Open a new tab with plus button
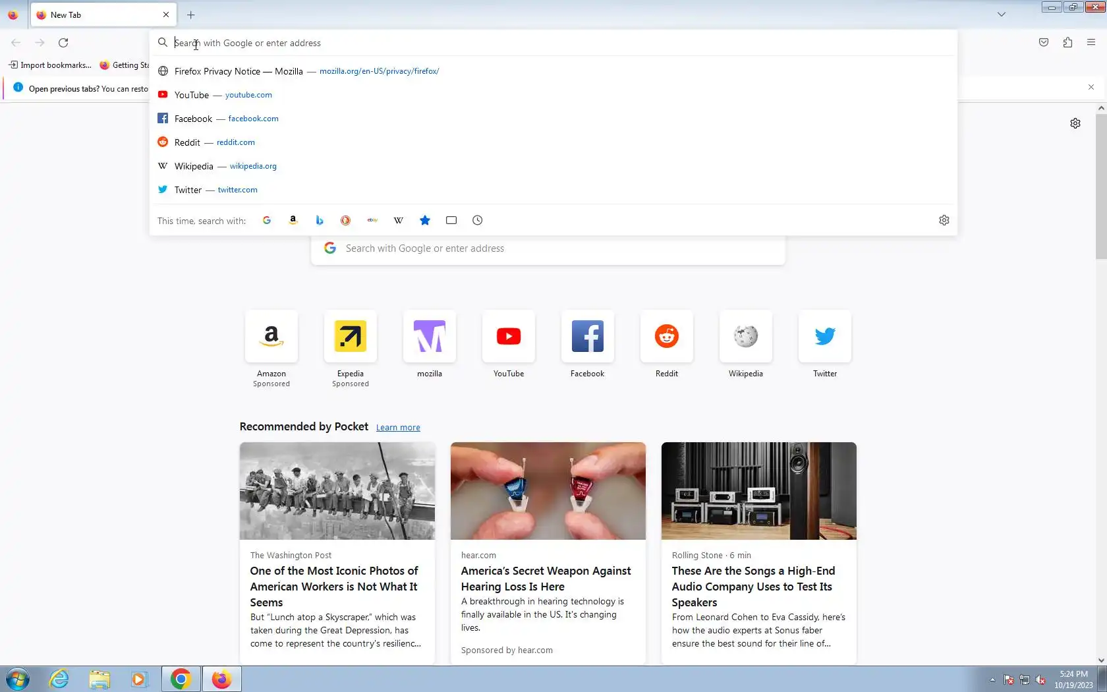Screen dimensions: 1107x692 [191, 14]
